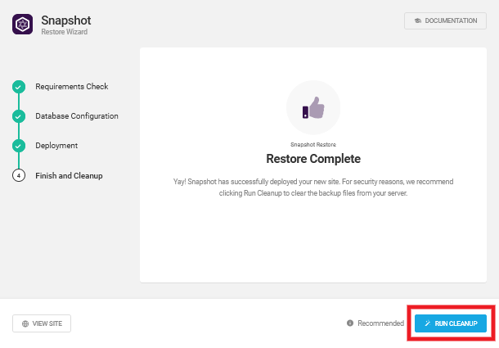499x348 pixels.
Task: Click the Recommended label text
Action: [x=380, y=323]
